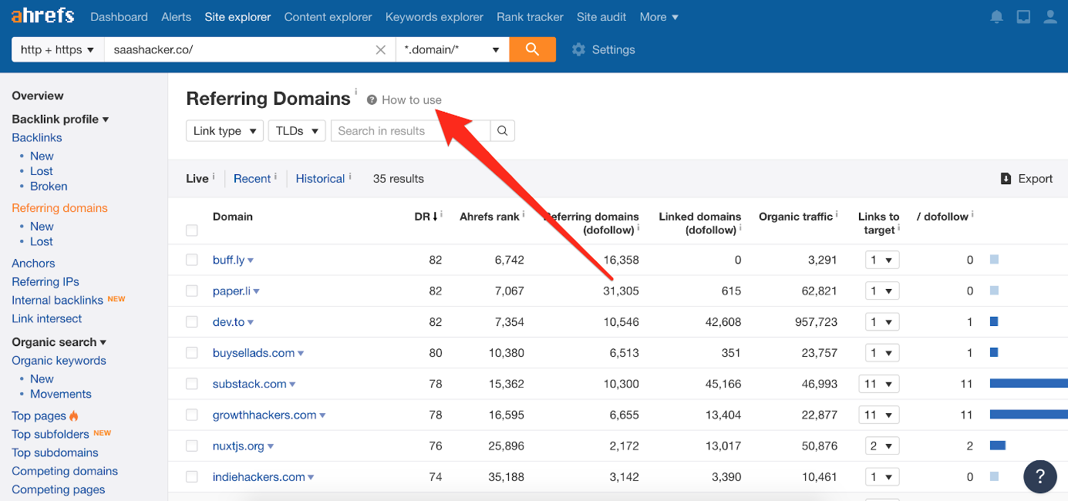
Task: Show info tooltip next to Organic traffic
Action: (x=837, y=214)
